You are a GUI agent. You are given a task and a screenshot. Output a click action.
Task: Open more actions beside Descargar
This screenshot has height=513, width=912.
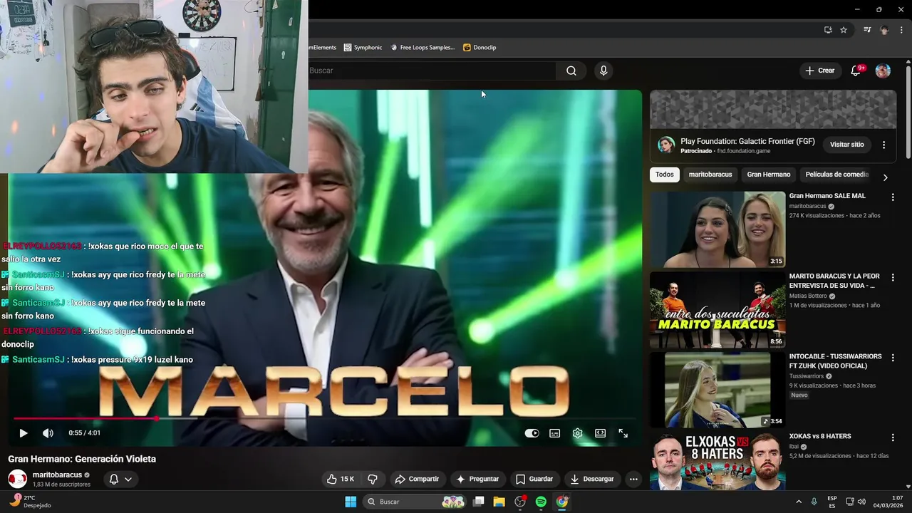pyautogui.click(x=633, y=479)
